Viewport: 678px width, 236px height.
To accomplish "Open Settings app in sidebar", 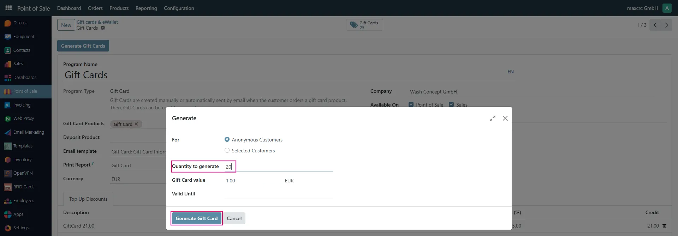I will coord(26,228).
